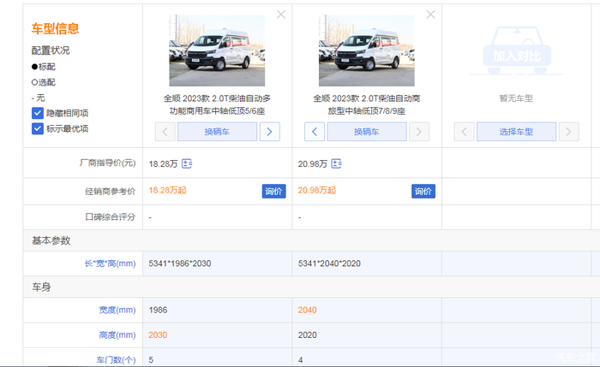Image resolution: width=600 pixels, height=367 pixels.
Task: Click 询价 button for 20.98万起 price
Action: [x=423, y=191]
